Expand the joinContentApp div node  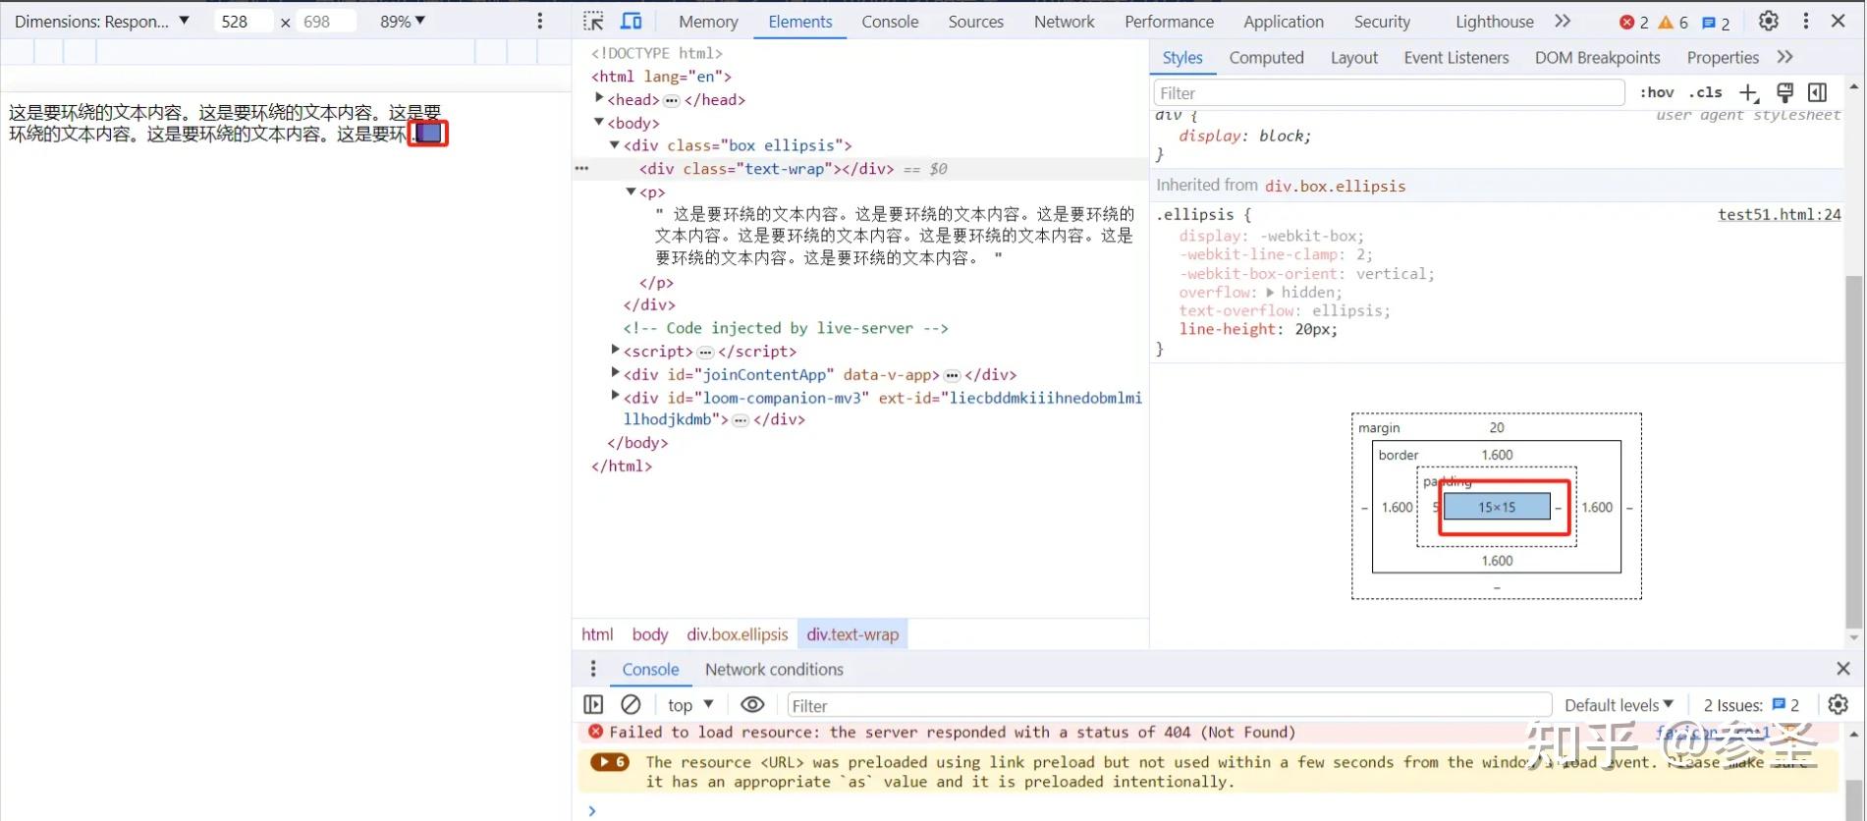[616, 373]
